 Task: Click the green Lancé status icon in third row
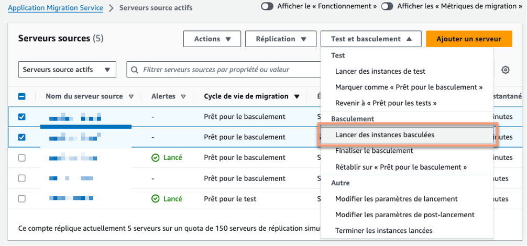(x=155, y=158)
